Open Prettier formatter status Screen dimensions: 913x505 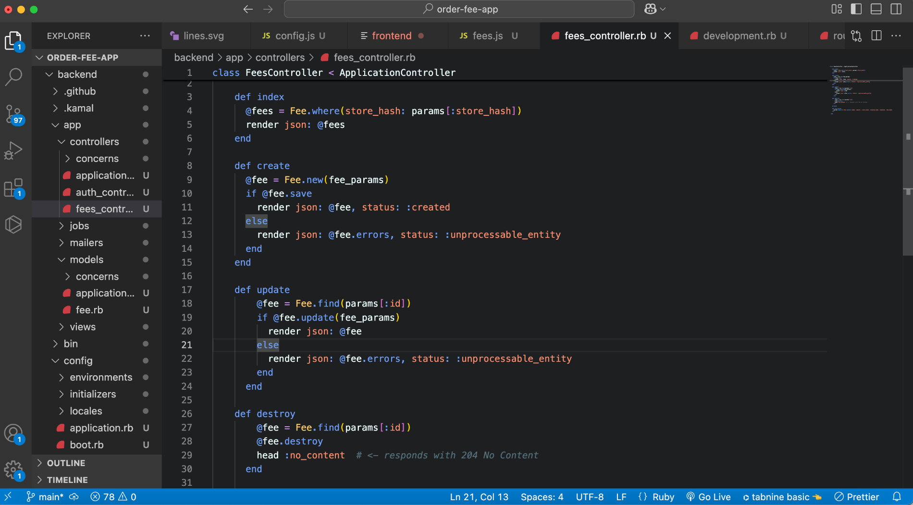pos(857,497)
